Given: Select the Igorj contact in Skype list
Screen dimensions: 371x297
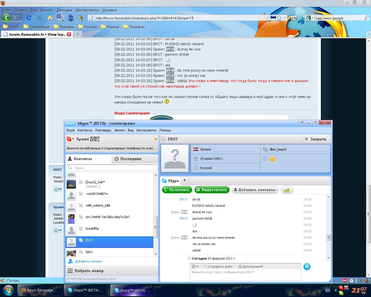Looking at the screenshot, I should 110,252.
